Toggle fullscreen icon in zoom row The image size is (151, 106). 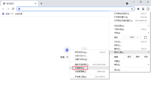[x=145, y=37]
